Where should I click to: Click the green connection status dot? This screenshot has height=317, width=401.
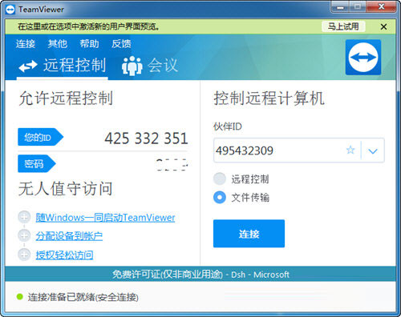(19, 296)
